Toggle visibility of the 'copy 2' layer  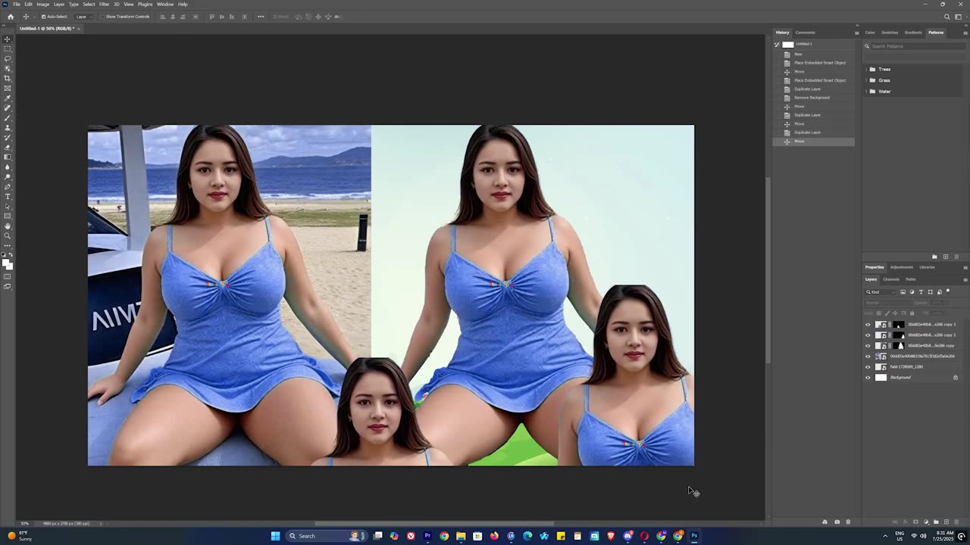pos(868,335)
